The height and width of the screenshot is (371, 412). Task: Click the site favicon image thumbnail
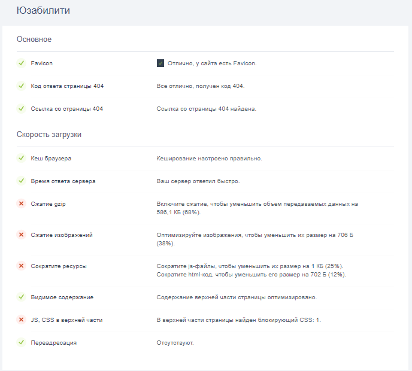point(160,63)
